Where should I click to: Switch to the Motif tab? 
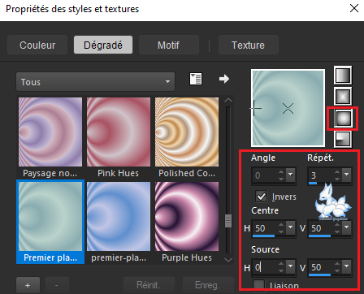tap(169, 45)
